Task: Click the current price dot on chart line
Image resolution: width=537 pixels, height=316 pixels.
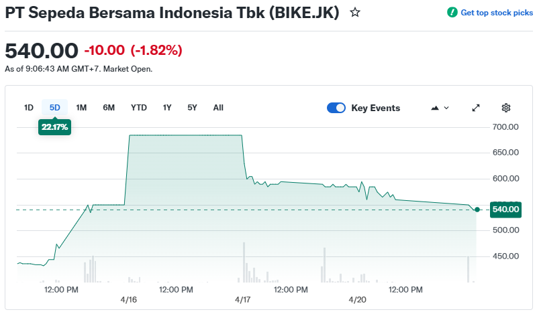Action: (477, 210)
